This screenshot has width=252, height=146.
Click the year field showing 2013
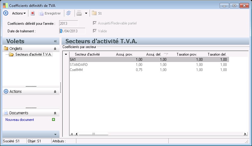(x=69, y=24)
